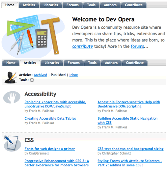The image size is (168, 170).
Task: Select the Contribute tab in top navigation
Action: click(x=134, y=5)
